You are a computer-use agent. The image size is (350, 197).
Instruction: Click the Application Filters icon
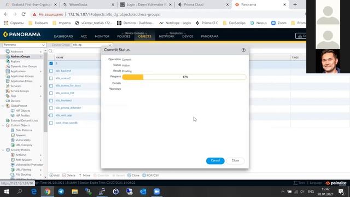coord(8,81)
